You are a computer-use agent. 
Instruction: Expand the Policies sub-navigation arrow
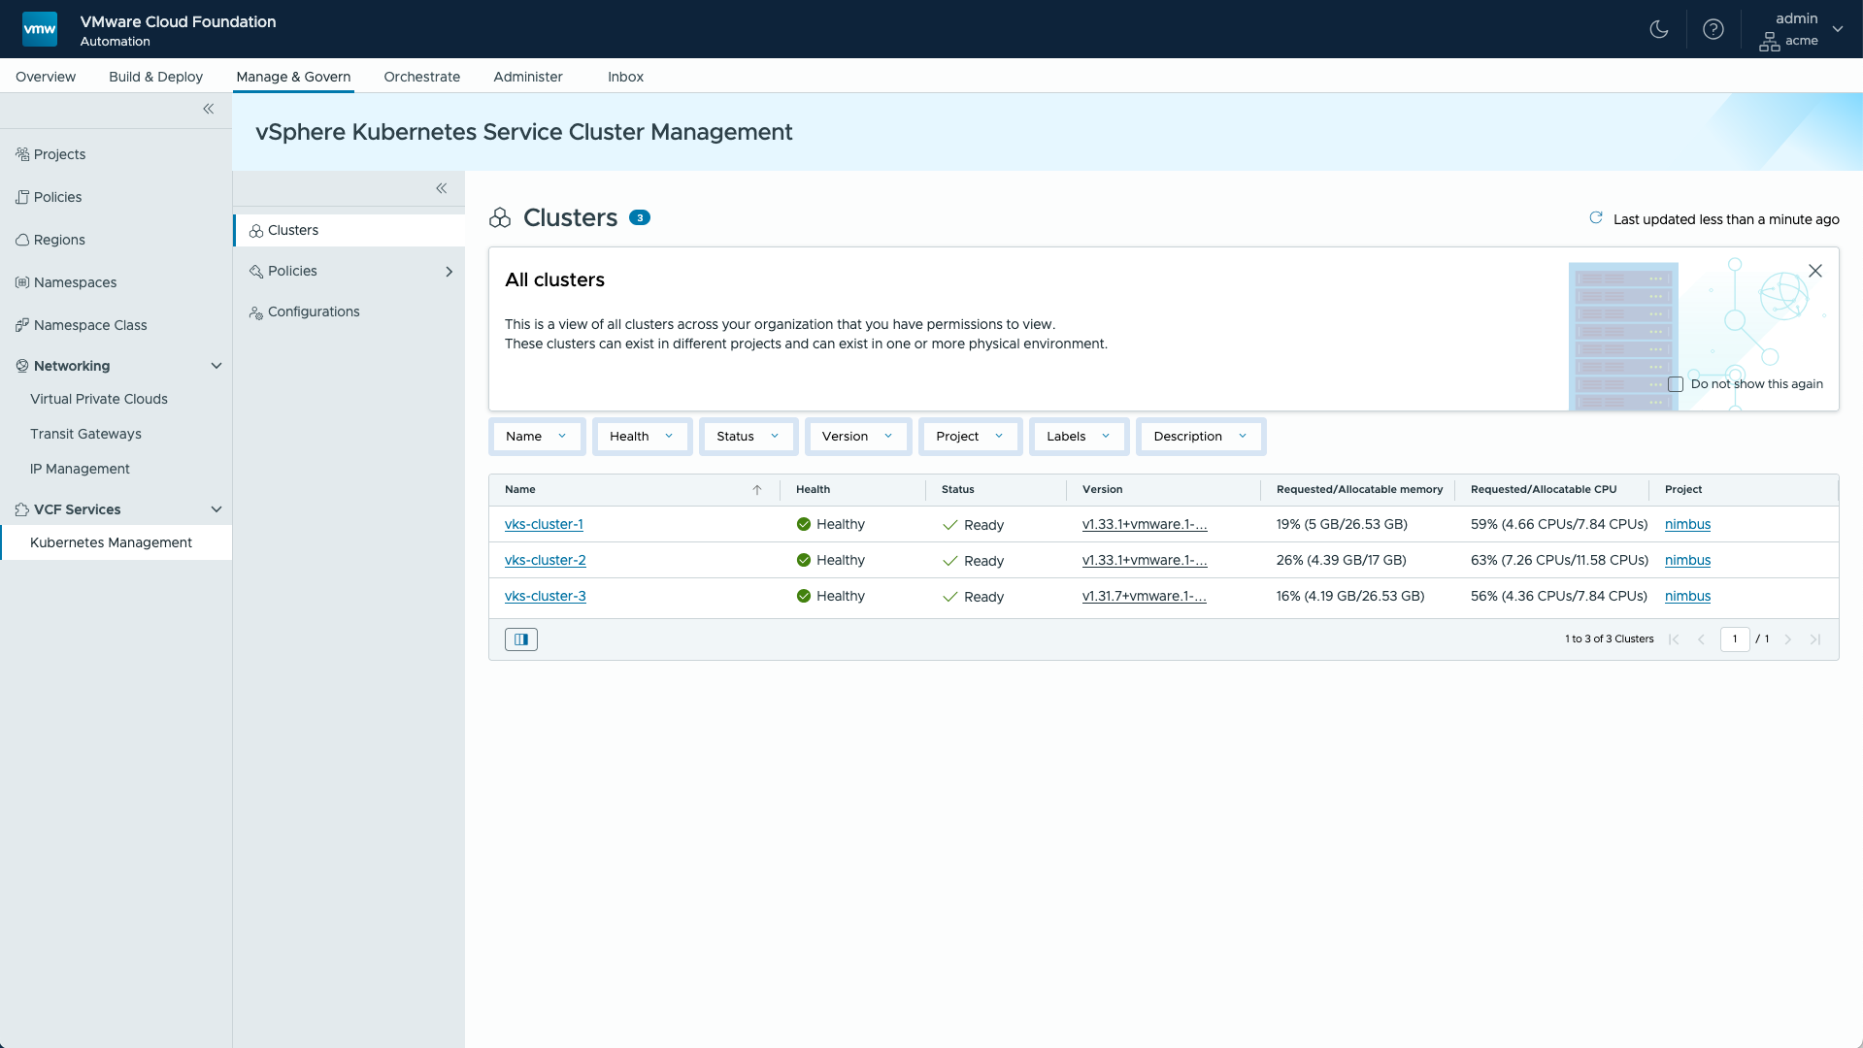pos(449,272)
